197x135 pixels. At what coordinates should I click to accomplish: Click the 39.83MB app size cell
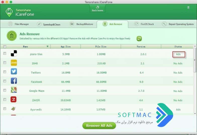tap(66, 100)
